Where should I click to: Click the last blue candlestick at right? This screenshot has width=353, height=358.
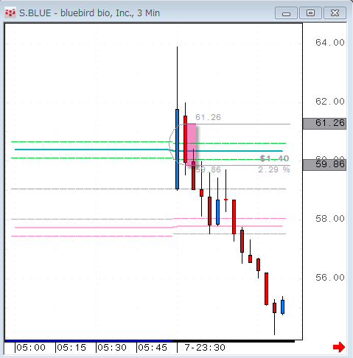click(282, 306)
